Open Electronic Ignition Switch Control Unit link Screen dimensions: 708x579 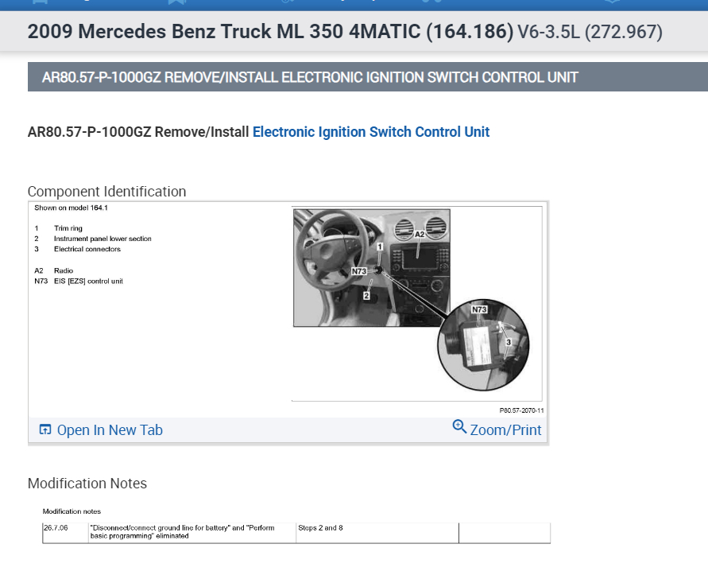(x=371, y=132)
